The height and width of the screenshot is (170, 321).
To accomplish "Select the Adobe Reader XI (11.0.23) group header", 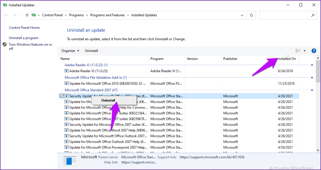I will pyautogui.click(x=86, y=65).
